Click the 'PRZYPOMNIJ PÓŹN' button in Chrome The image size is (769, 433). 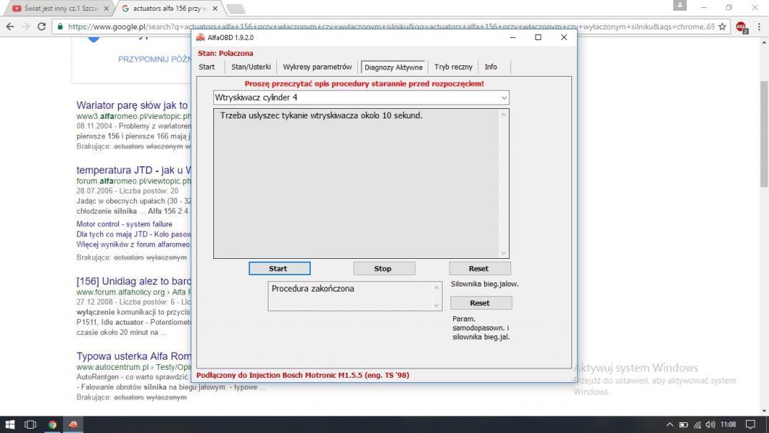point(155,59)
